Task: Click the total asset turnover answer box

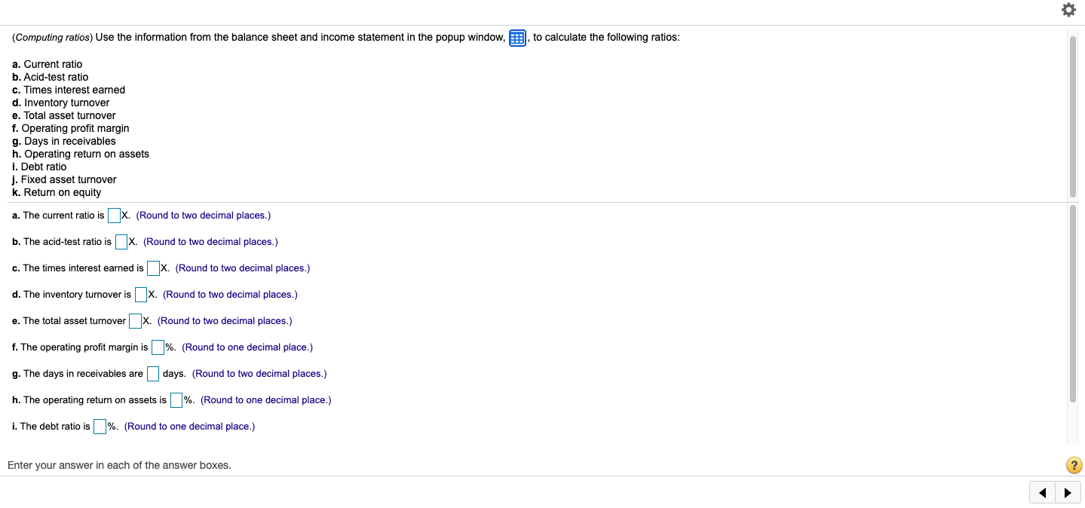Action: [136, 320]
